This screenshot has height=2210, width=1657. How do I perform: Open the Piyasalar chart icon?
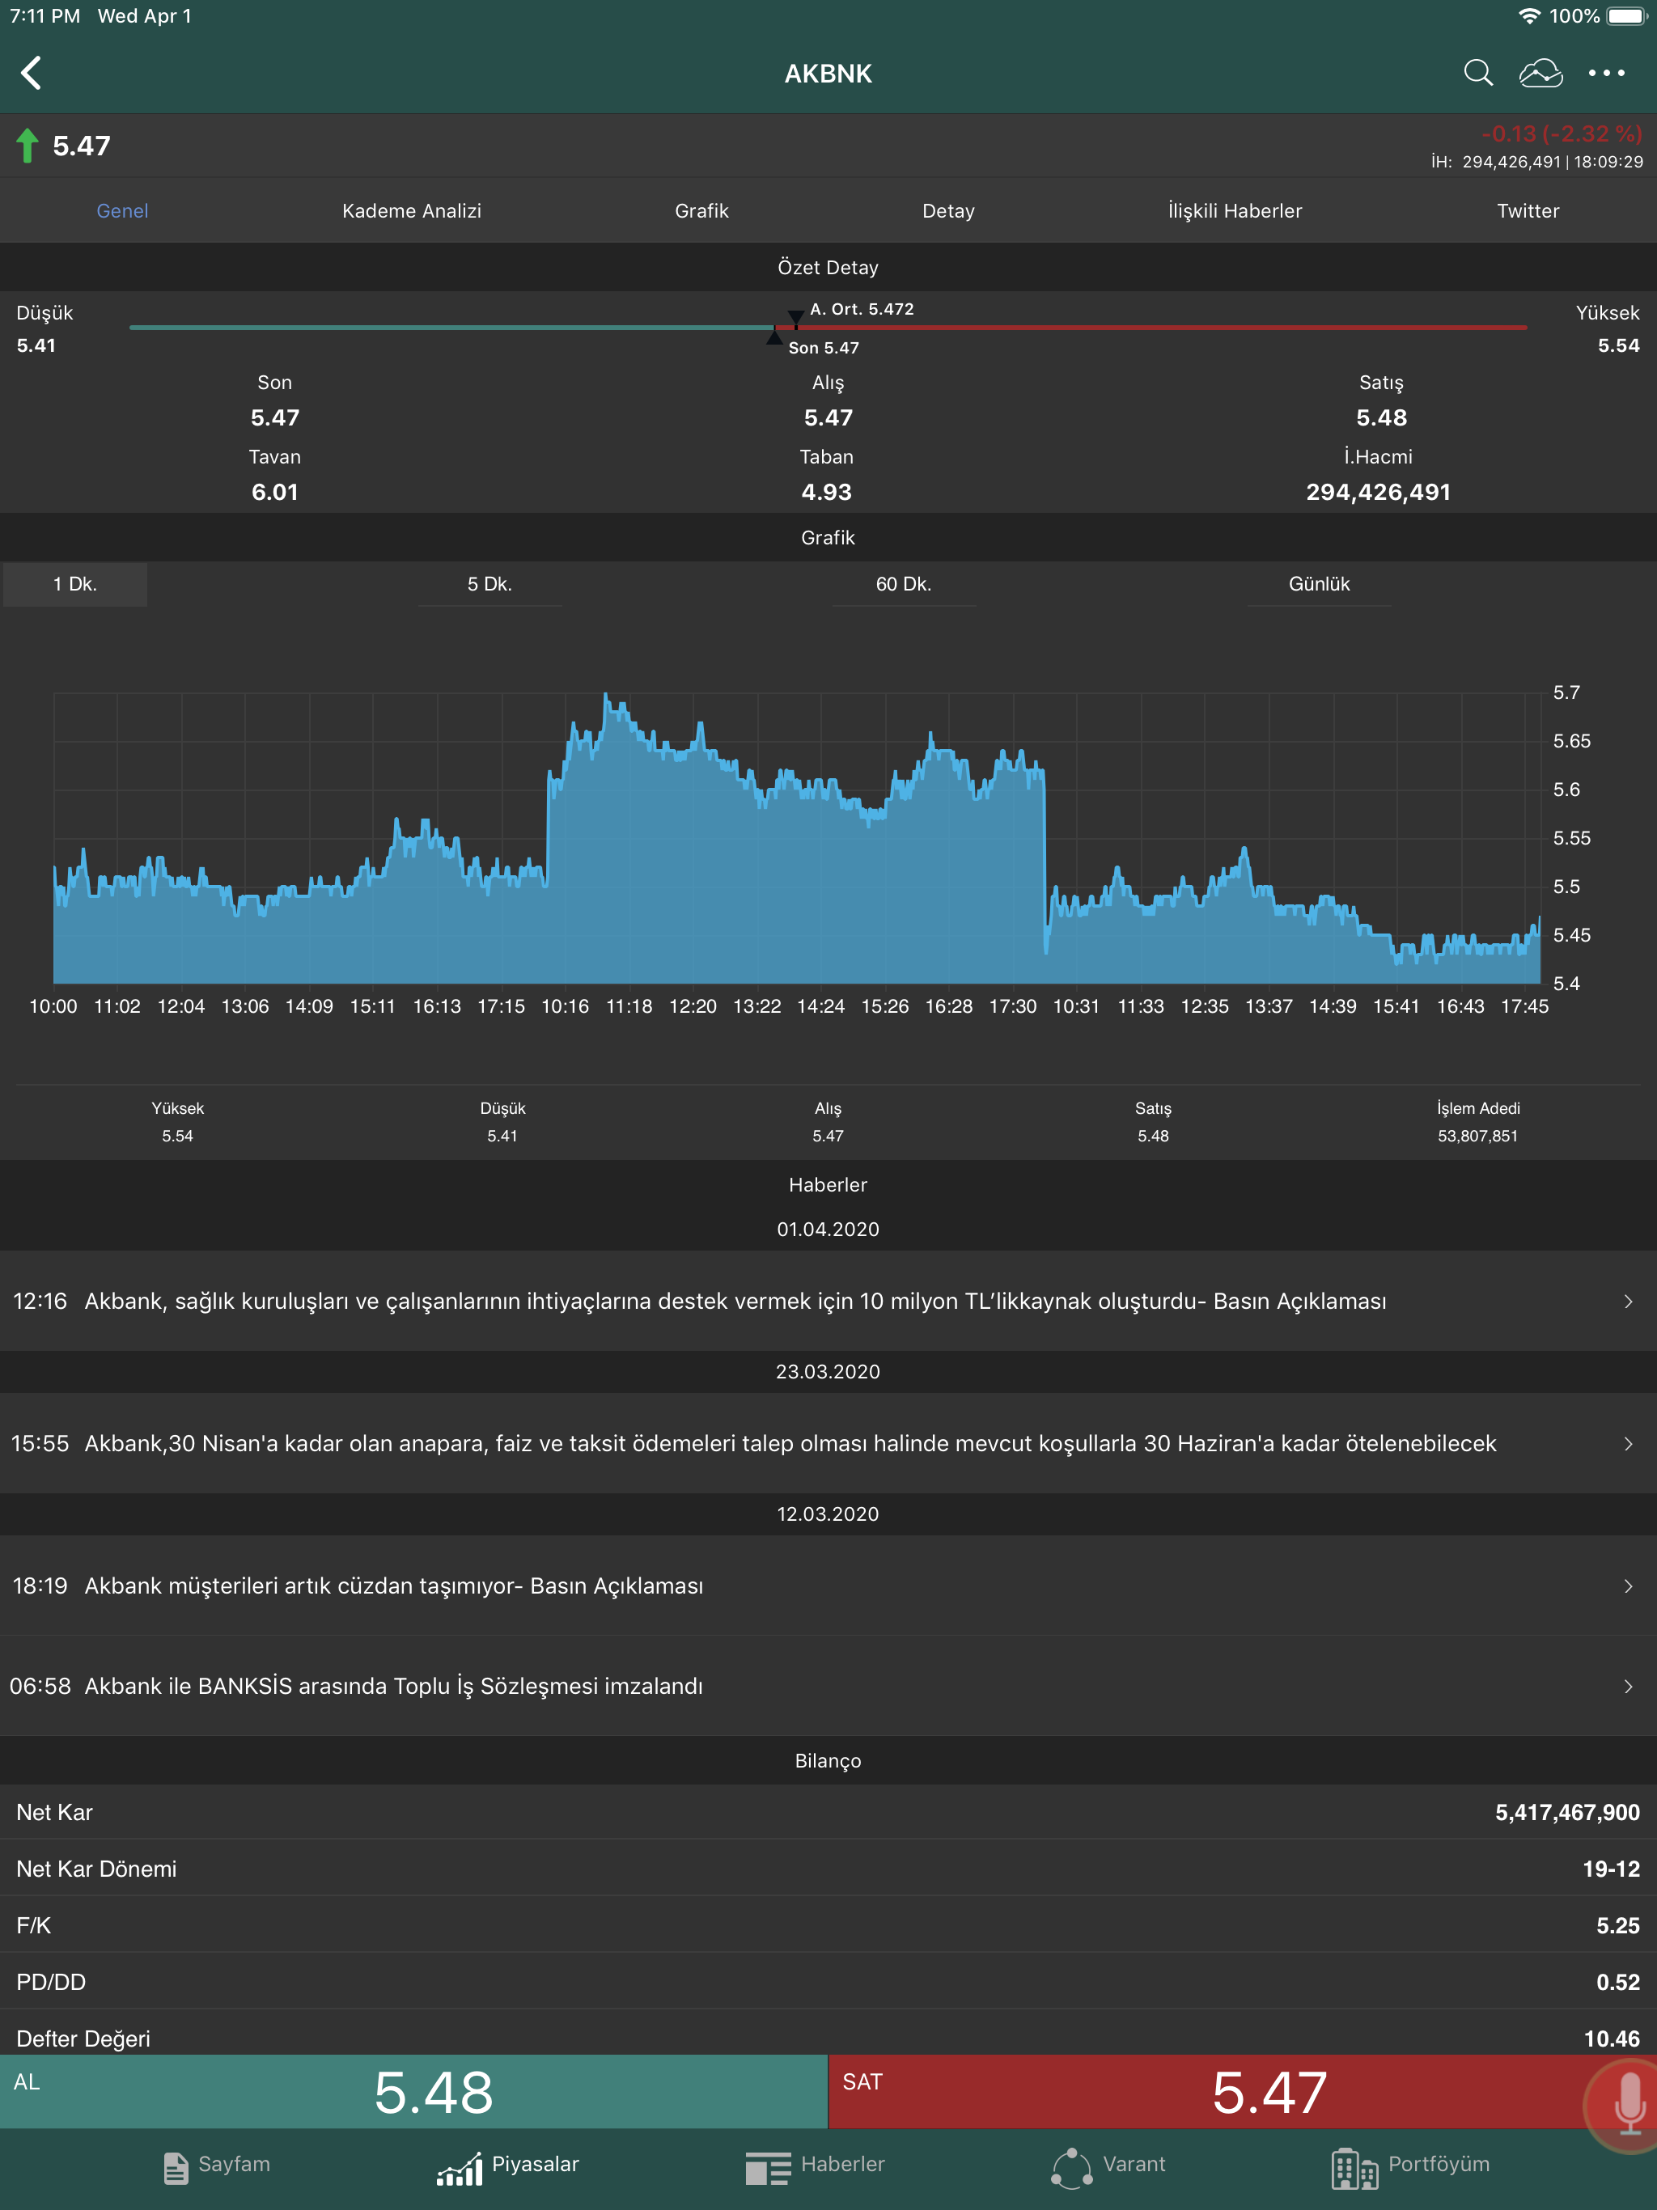click(460, 2167)
